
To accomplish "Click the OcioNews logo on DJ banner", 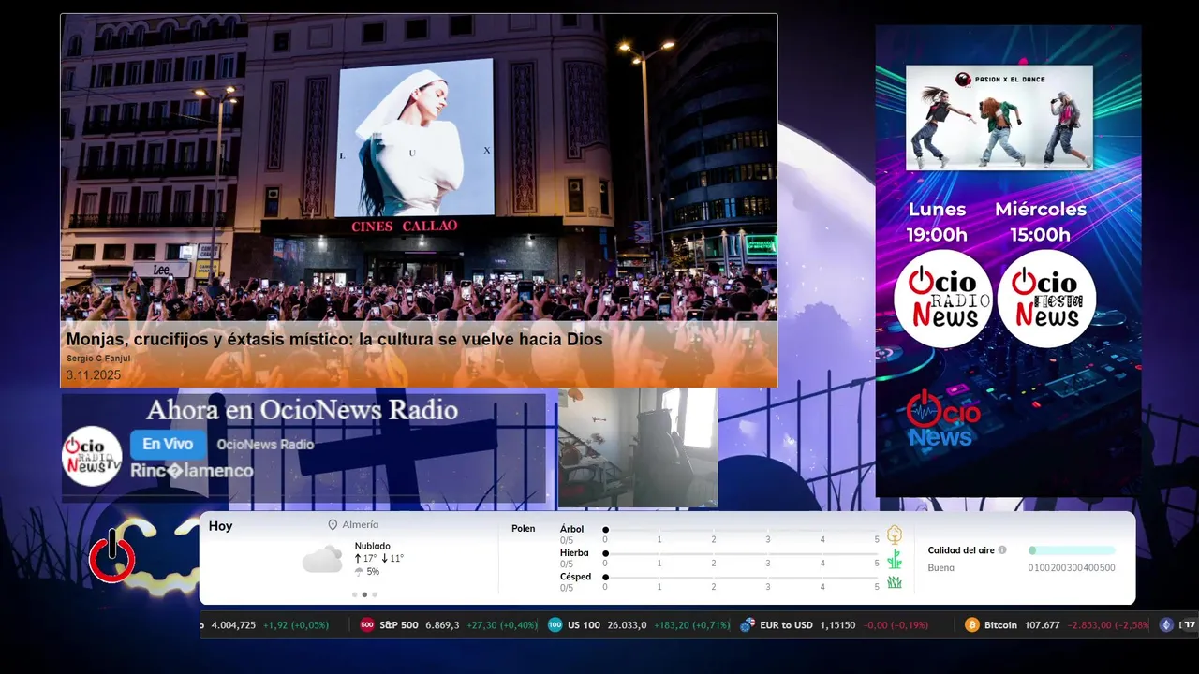I will click(x=943, y=418).
